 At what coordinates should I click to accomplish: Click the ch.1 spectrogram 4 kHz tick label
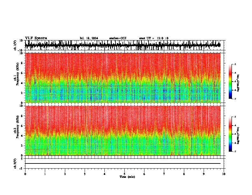click(22, 83)
